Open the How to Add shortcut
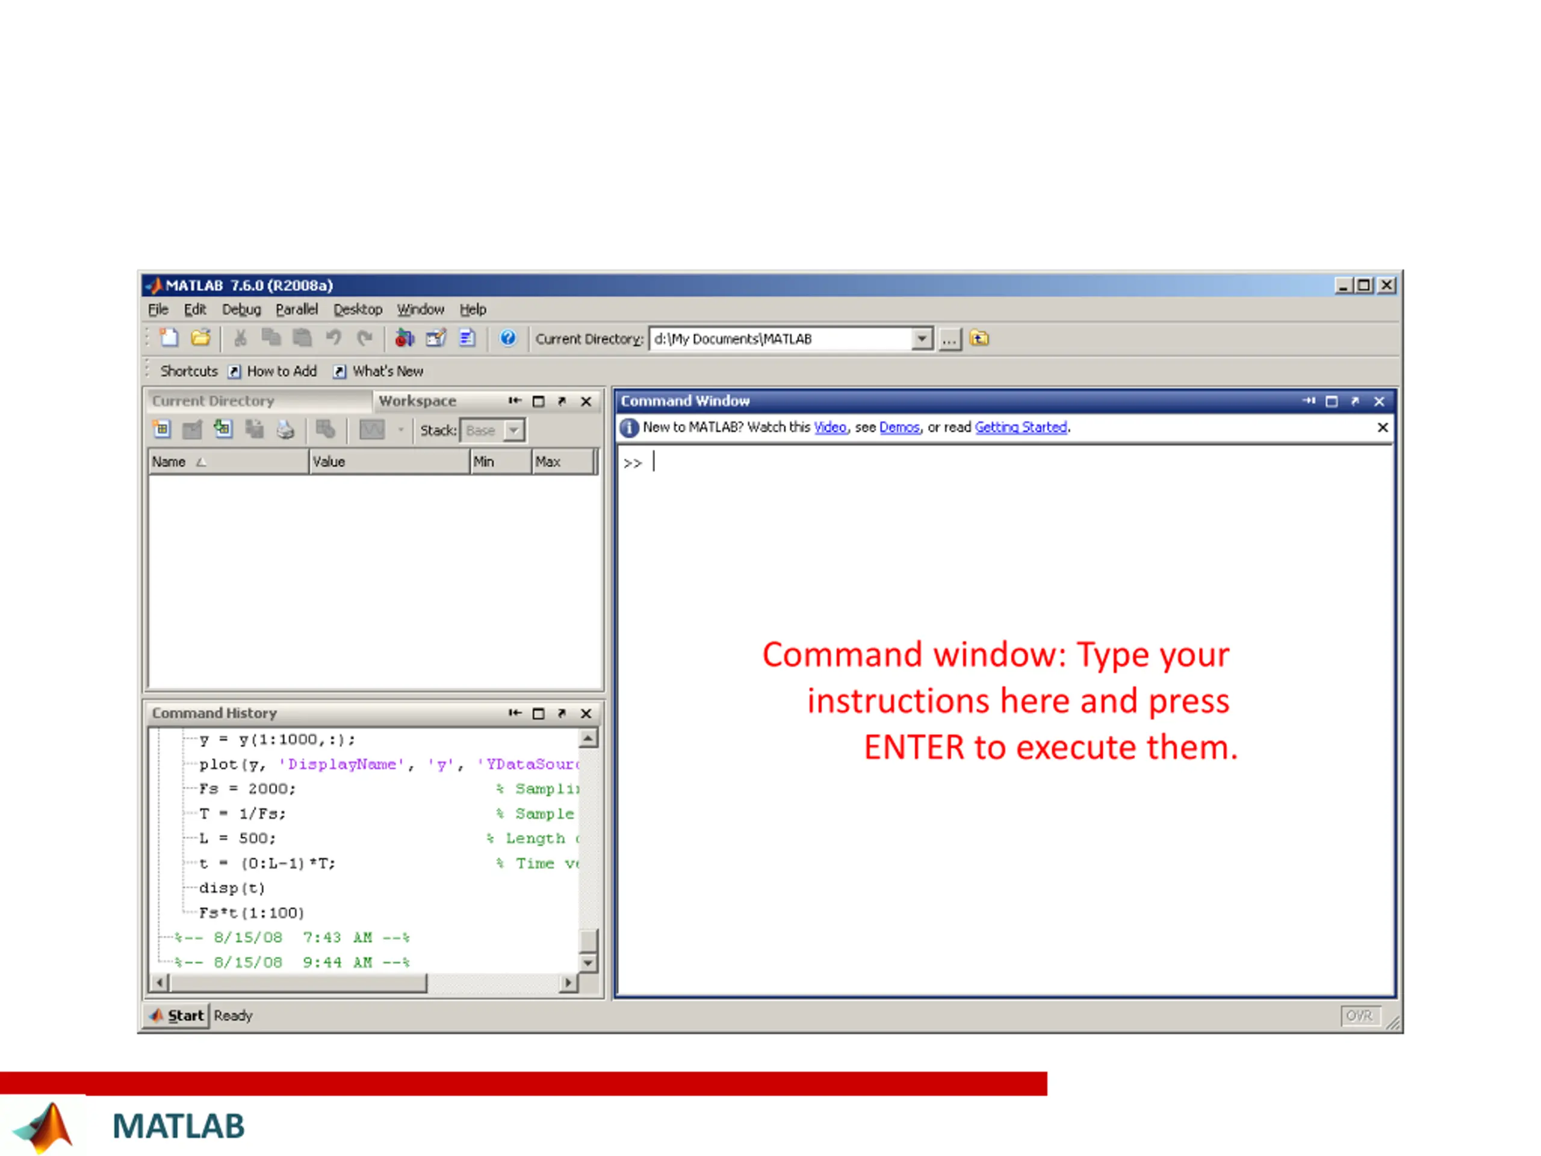 pyautogui.click(x=273, y=371)
